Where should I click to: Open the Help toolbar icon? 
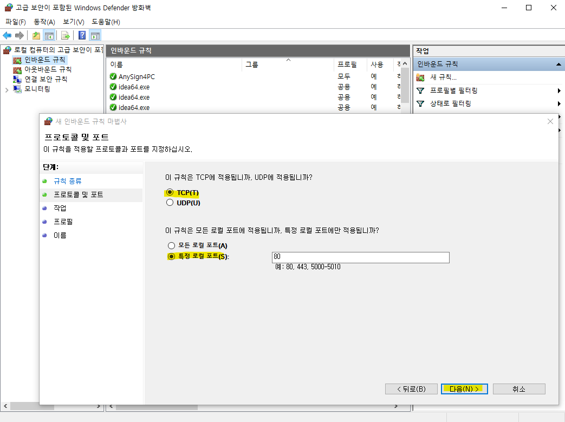coord(82,35)
